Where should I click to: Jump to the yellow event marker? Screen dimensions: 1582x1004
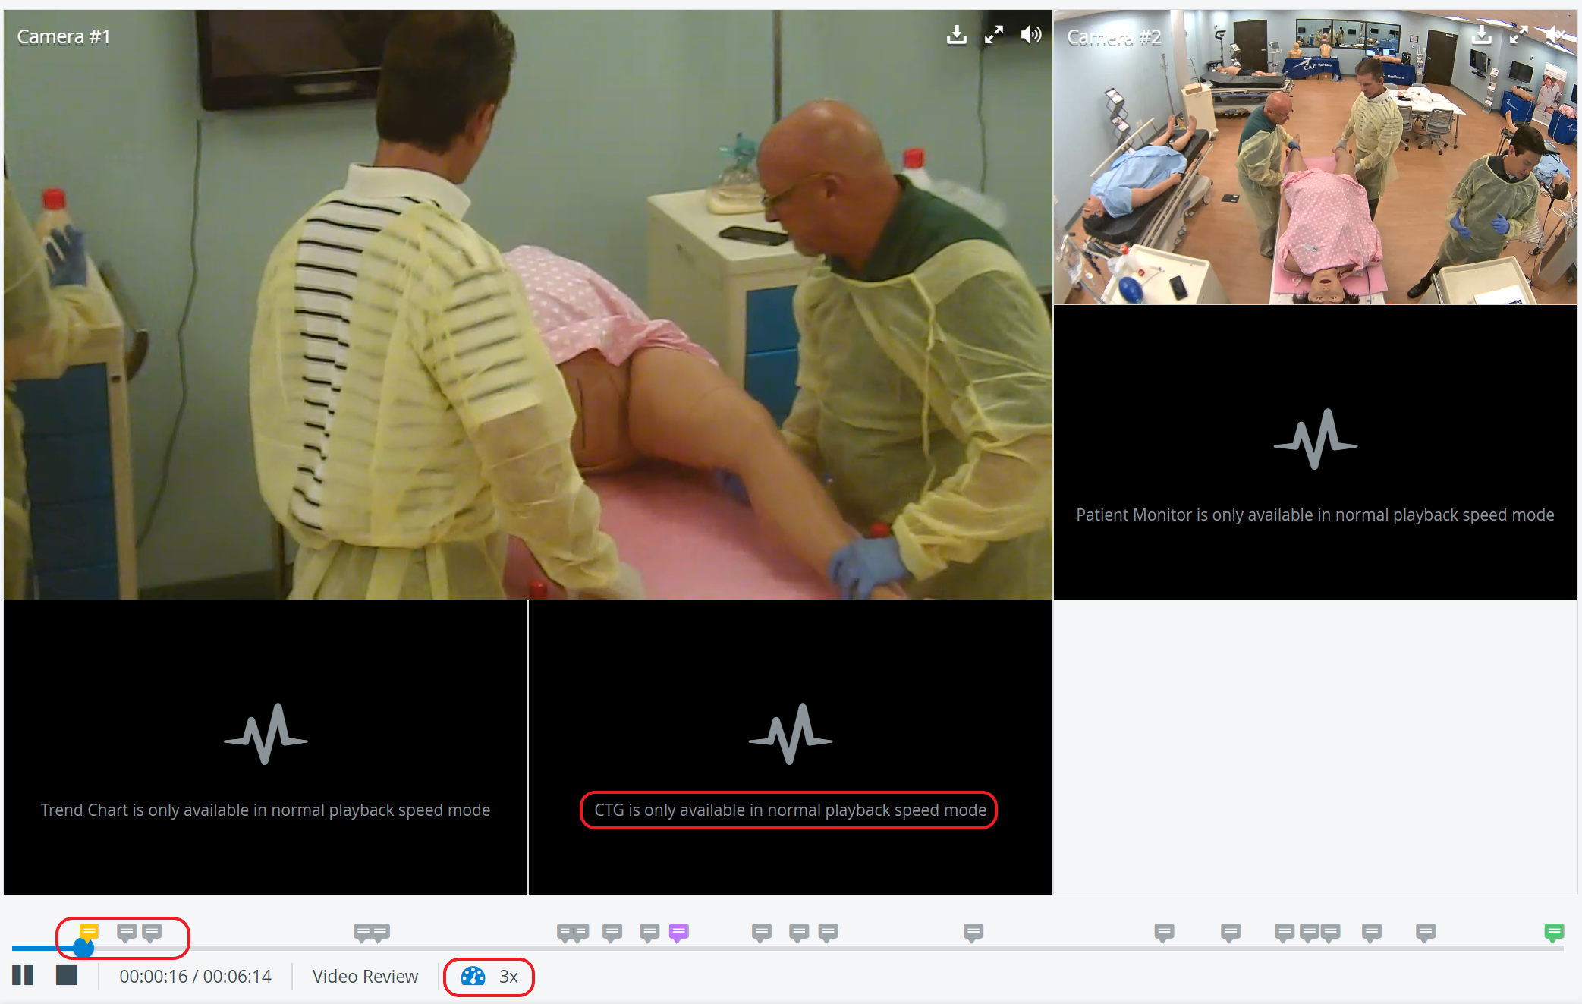pyautogui.click(x=90, y=932)
